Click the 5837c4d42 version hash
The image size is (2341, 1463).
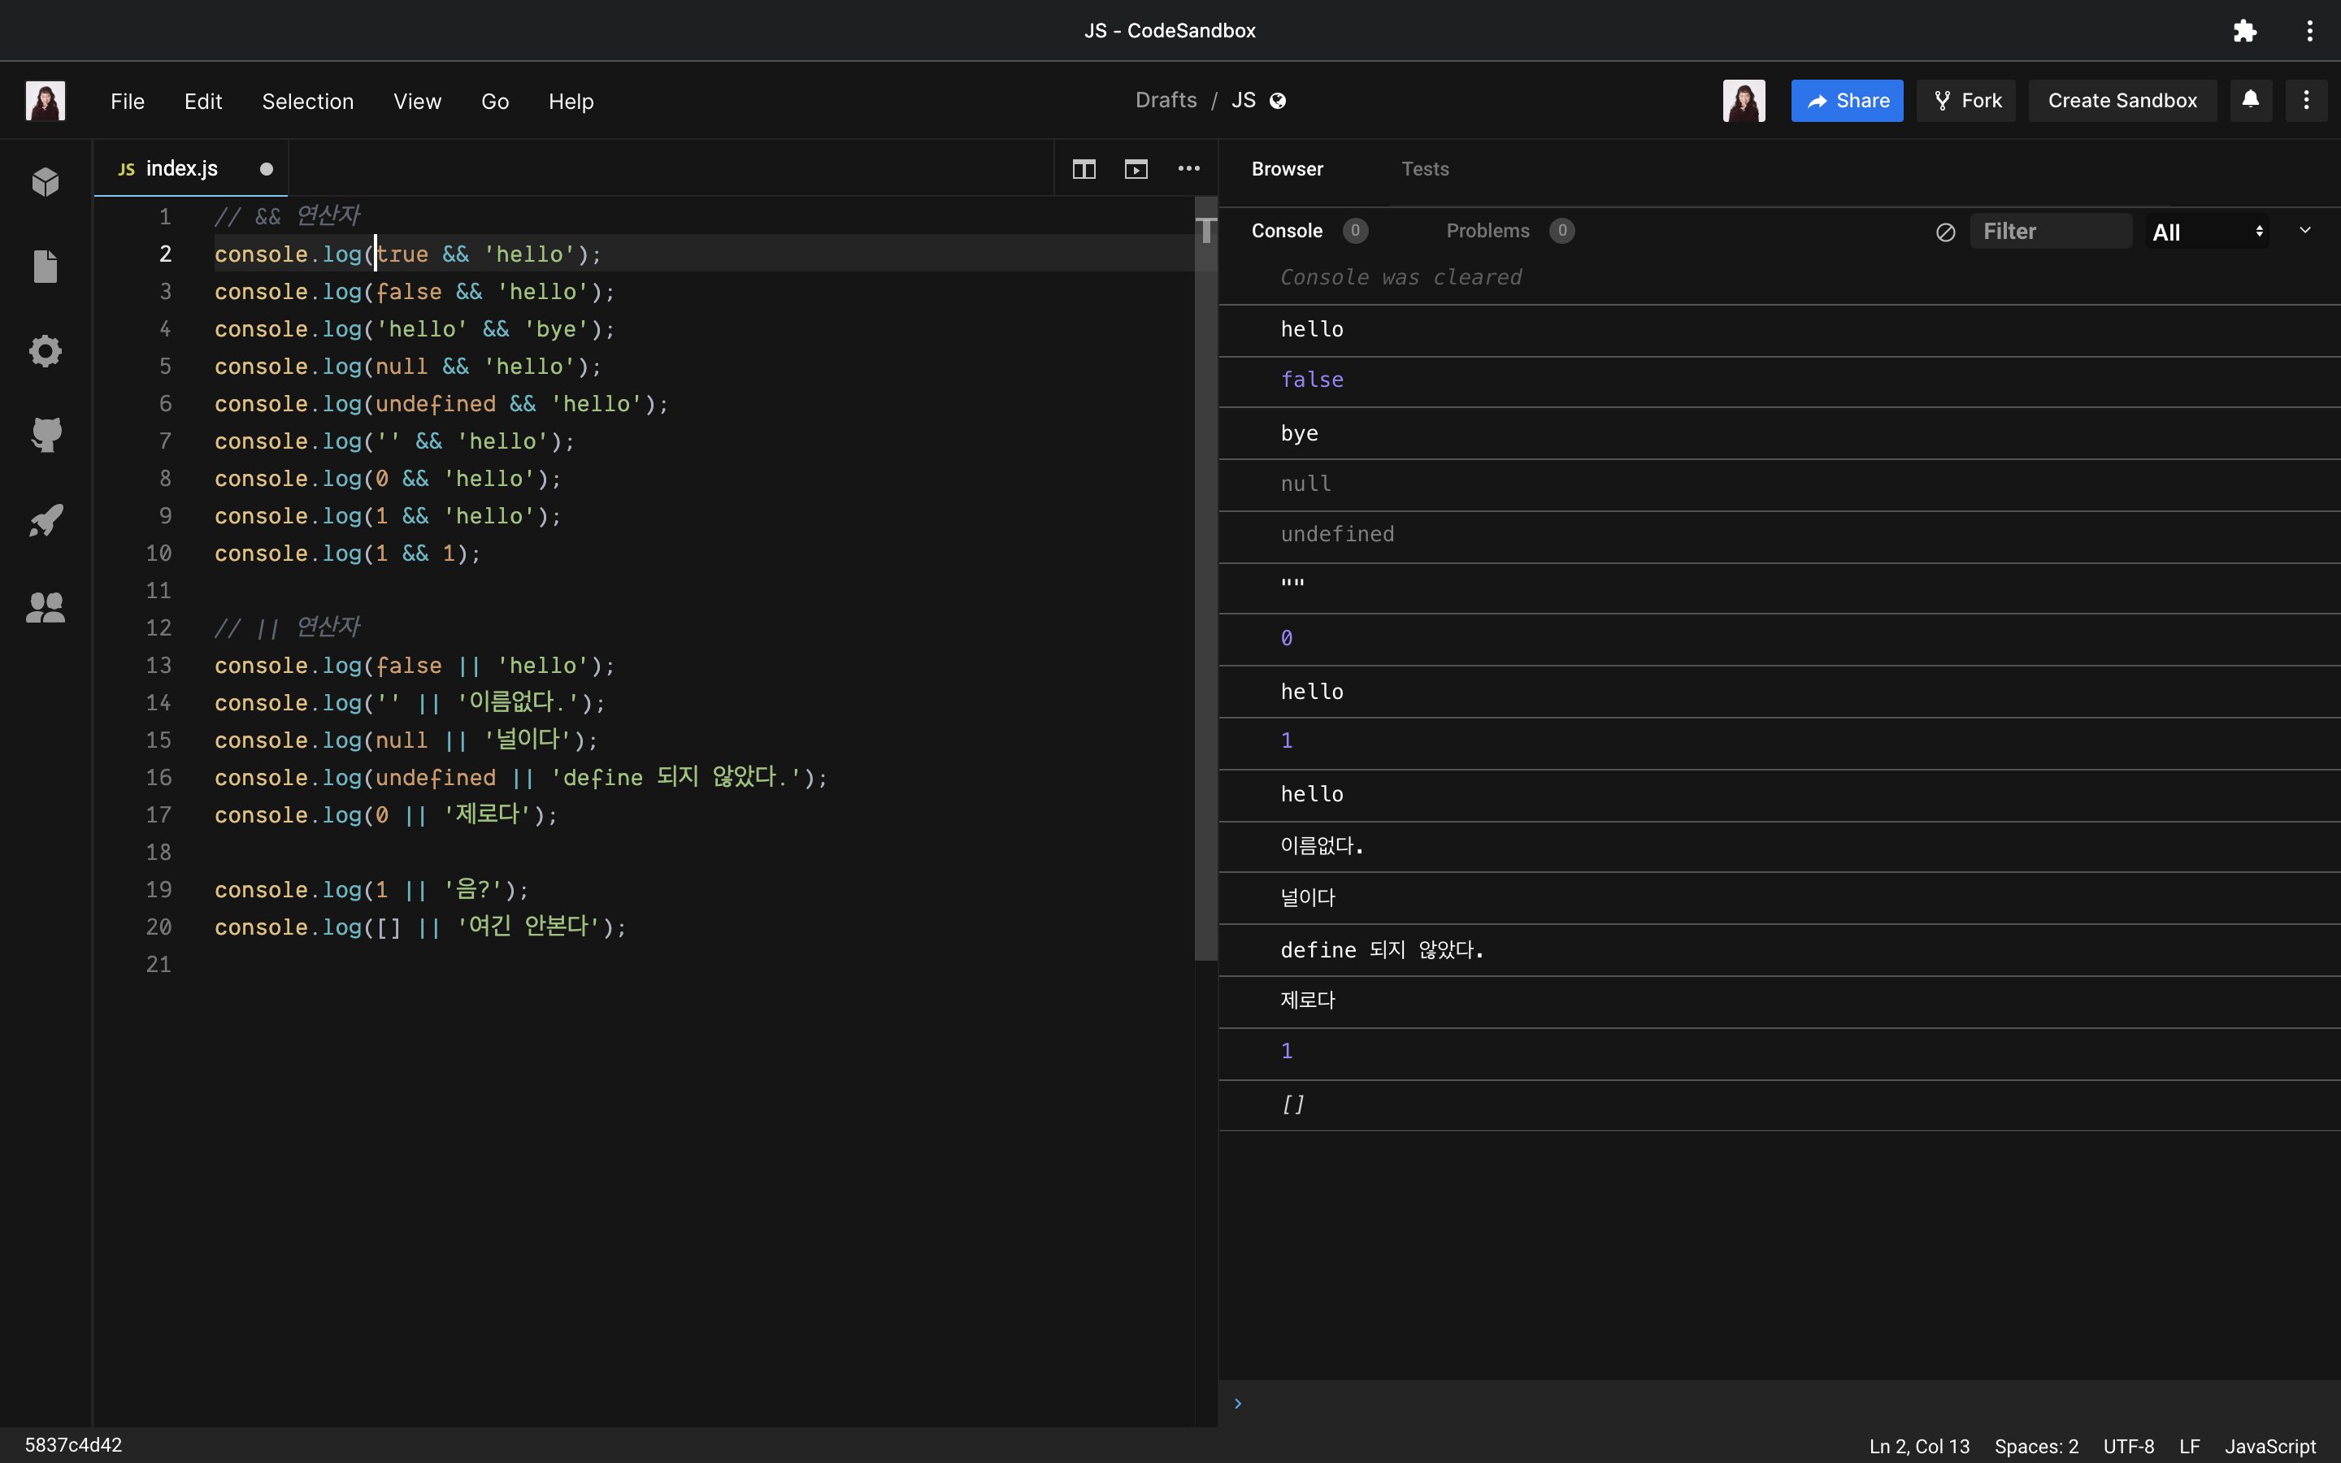click(73, 1446)
